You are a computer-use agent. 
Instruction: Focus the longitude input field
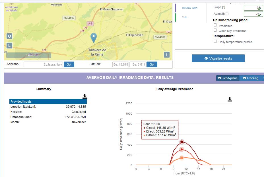click(138, 64)
